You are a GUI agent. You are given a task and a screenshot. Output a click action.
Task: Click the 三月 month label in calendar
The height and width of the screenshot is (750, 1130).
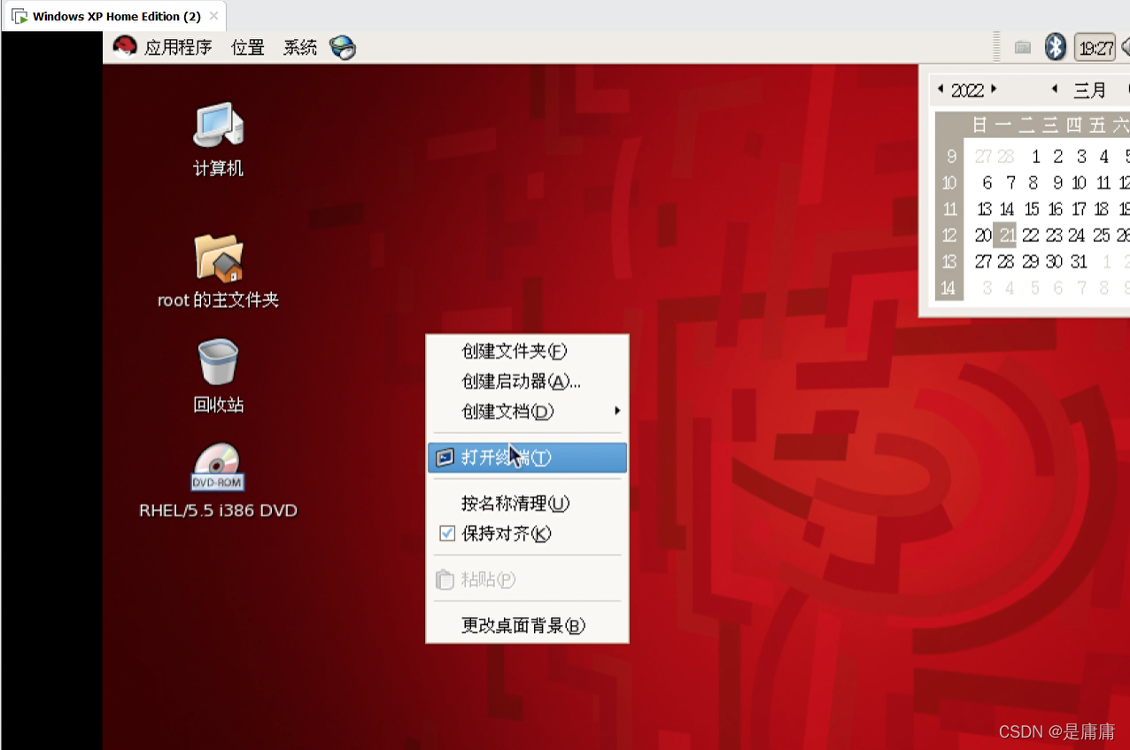point(1090,89)
